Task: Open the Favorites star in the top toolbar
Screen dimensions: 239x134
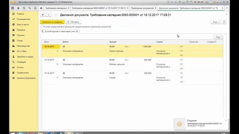Action: 18,8
